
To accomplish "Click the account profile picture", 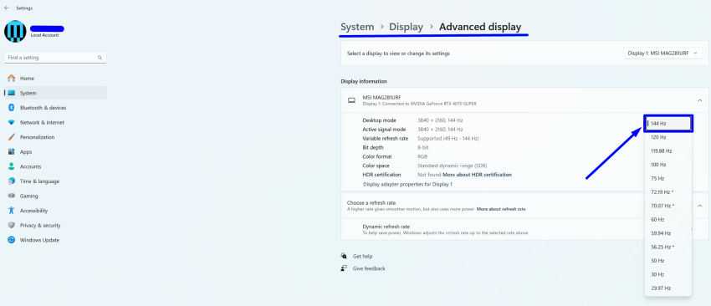I will click(15, 31).
